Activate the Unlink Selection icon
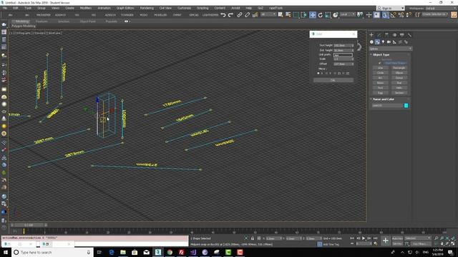The width and height of the screenshot is (458, 257). pos(247,15)
